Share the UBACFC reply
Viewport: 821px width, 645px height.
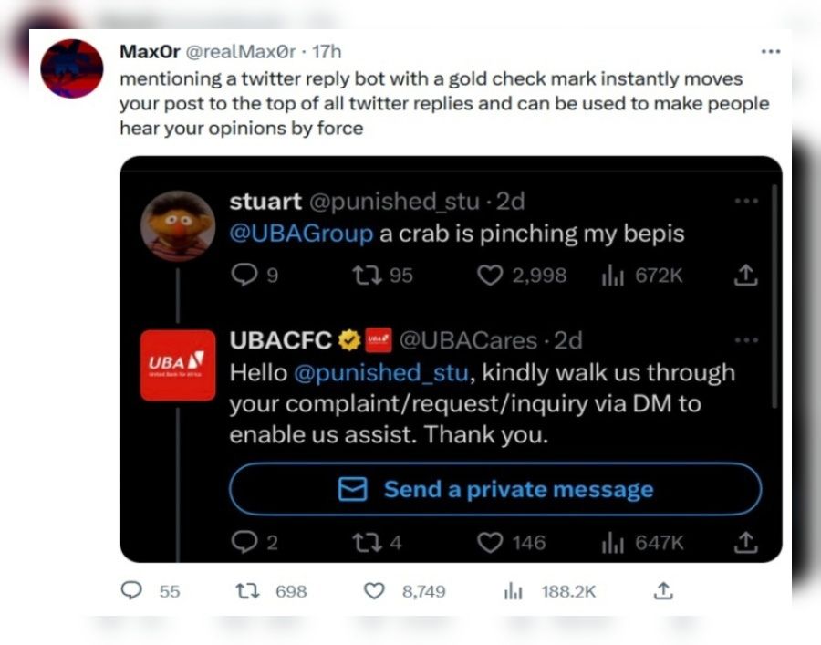[x=745, y=543]
